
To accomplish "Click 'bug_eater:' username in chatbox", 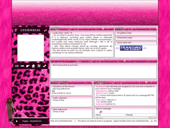I will pyautogui.click(x=101, y=100).
